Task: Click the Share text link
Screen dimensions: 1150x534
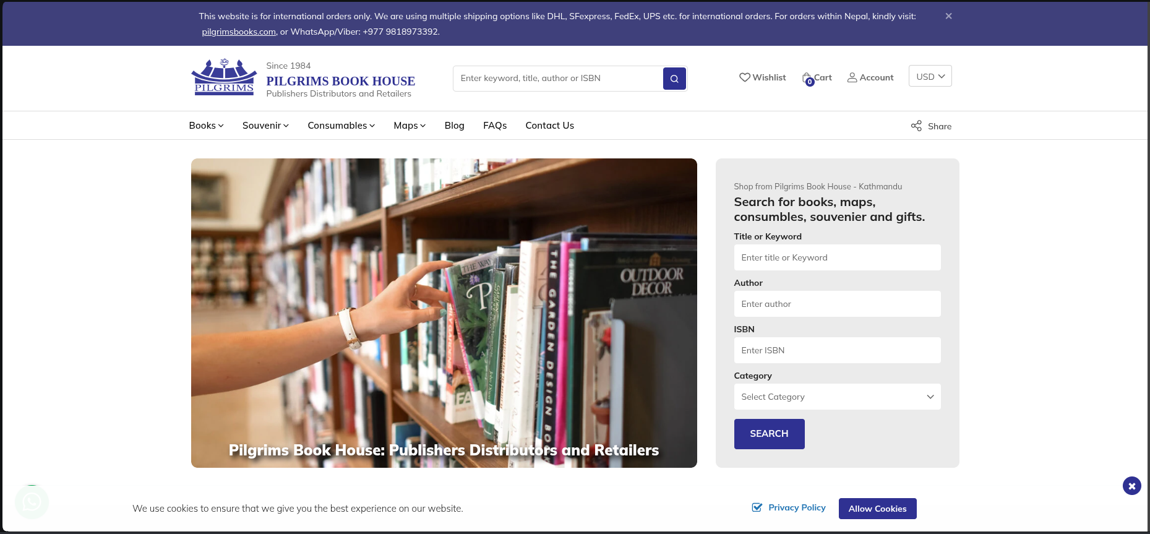Action: click(x=940, y=126)
